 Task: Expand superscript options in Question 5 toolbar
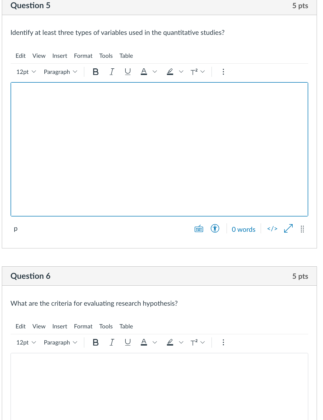203,72
